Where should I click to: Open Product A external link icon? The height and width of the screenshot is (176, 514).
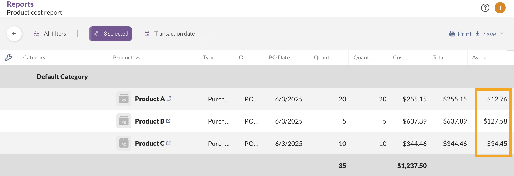(169, 99)
